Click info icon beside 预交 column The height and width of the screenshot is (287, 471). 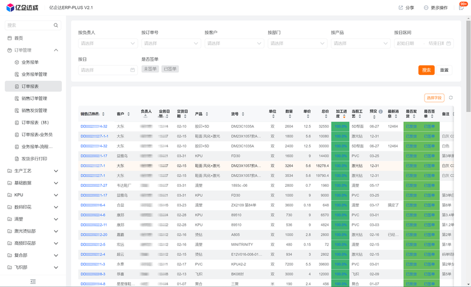381,112
